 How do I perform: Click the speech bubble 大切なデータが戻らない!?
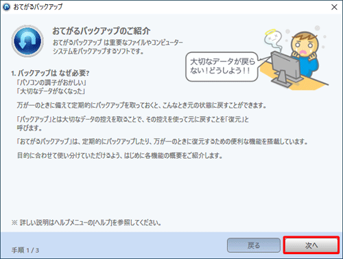[x=222, y=67]
